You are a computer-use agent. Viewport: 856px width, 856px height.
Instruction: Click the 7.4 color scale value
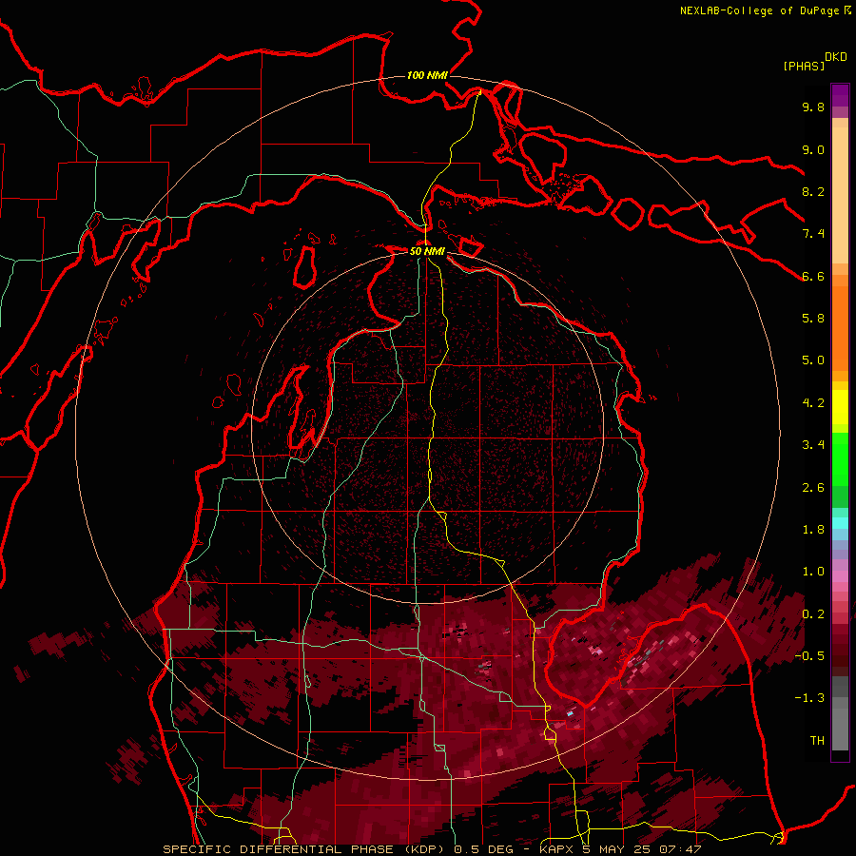813,234
